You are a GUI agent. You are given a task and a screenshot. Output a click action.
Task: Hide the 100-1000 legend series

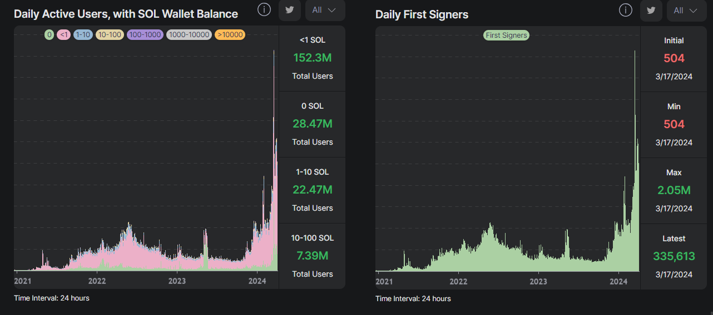pos(145,35)
